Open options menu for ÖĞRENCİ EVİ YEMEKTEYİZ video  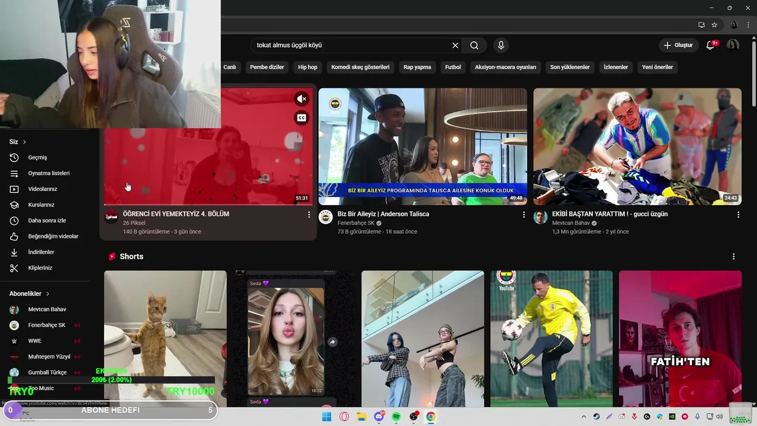click(x=309, y=215)
